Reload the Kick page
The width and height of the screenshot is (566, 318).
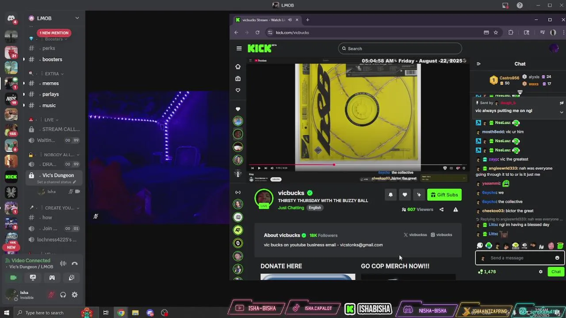[257, 32]
